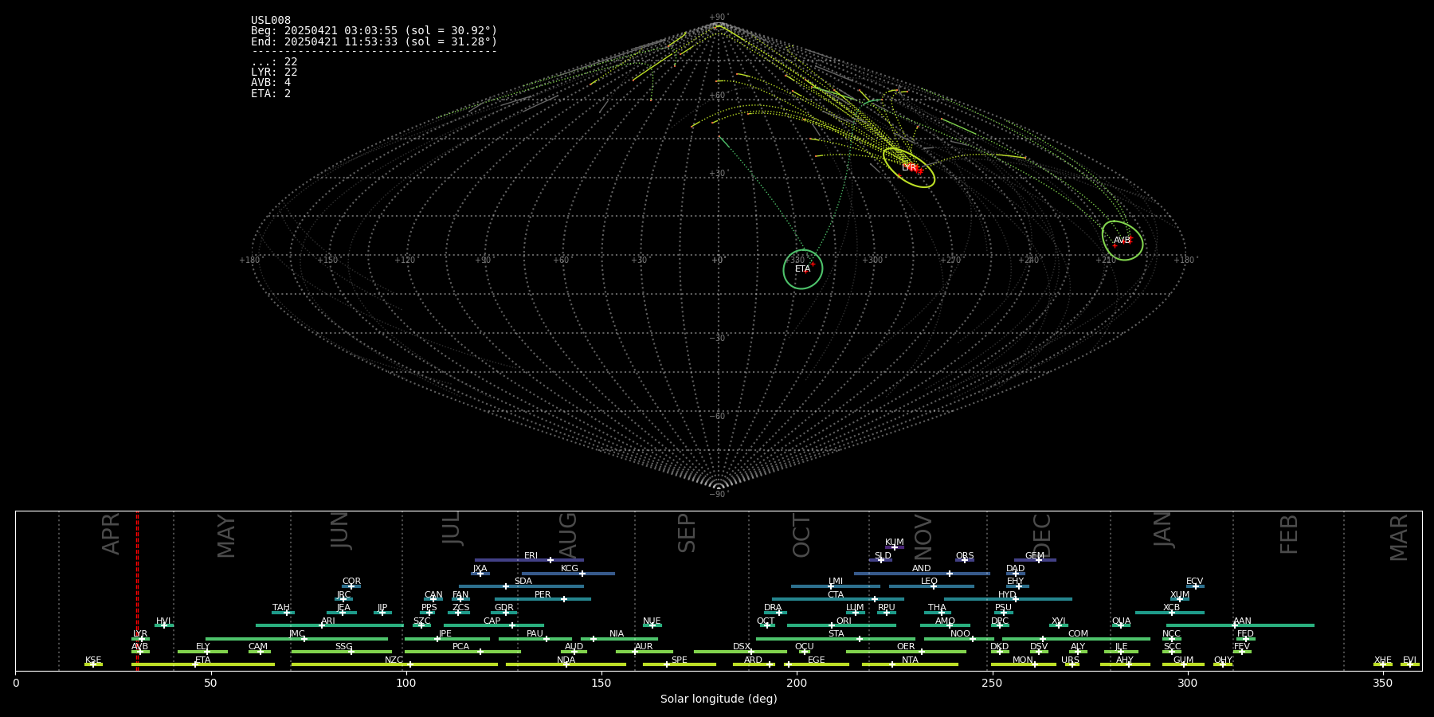
Task: Click the KSE shower marker in timeline
Action: click(93, 664)
